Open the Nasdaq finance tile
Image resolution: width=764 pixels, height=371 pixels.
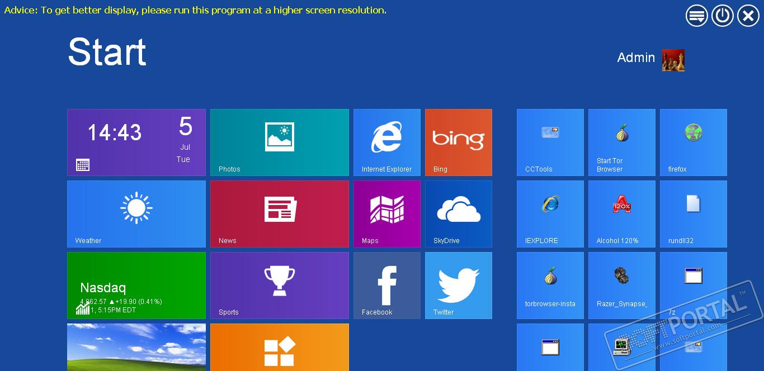pos(136,286)
